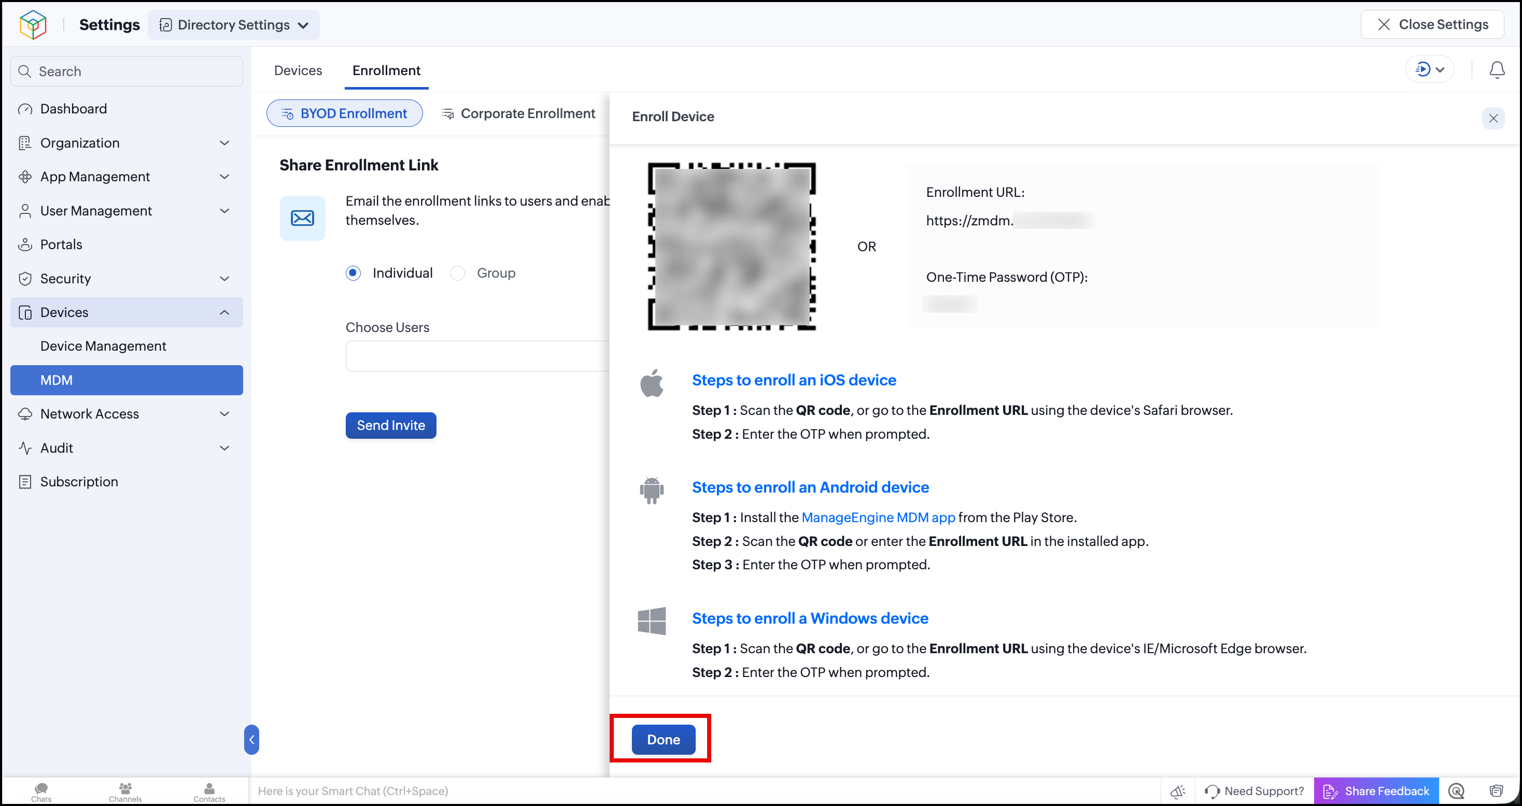Image resolution: width=1522 pixels, height=806 pixels.
Task: Open the Directory Settings dropdown
Action: point(234,25)
